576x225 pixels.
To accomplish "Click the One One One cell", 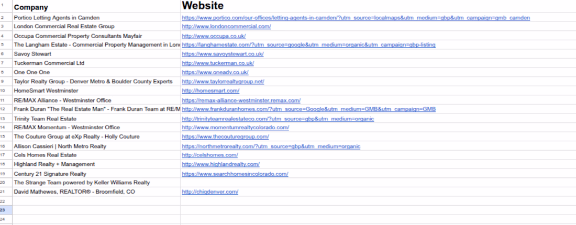I will click(x=96, y=72).
